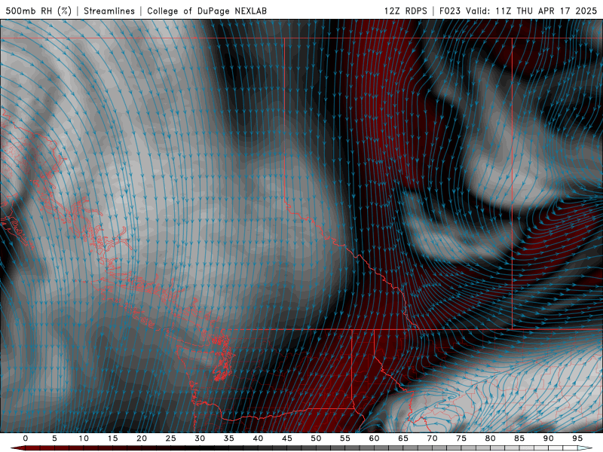603x452 pixels.
Task: Click the 70 label on the RH legend
Action: (432, 438)
